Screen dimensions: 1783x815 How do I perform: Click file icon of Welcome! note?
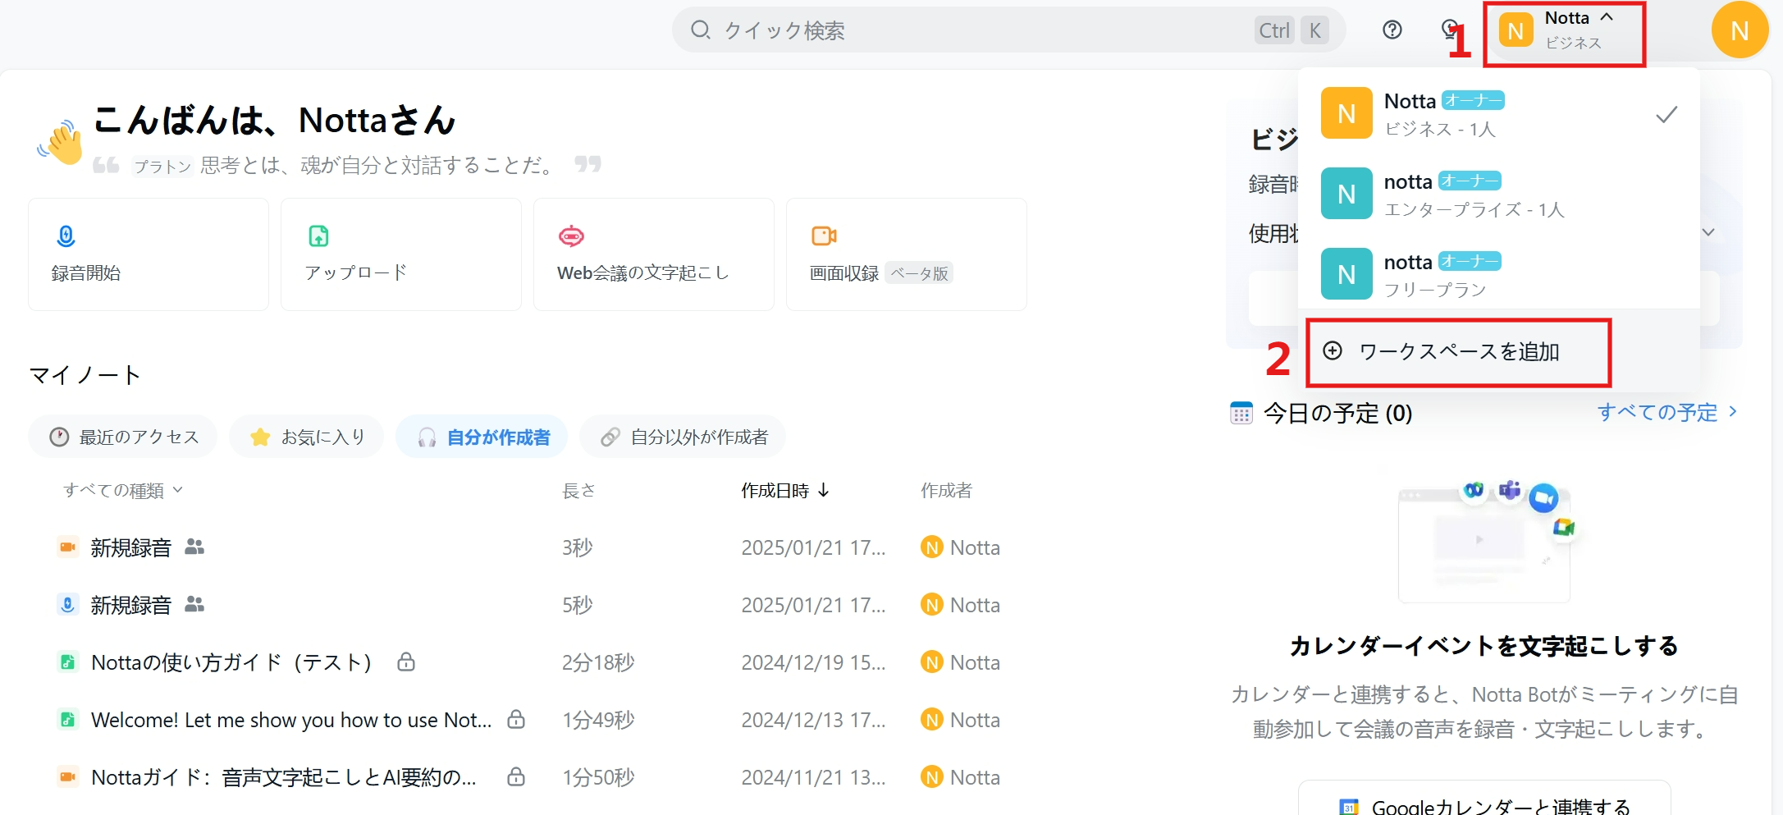(x=67, y=720)
